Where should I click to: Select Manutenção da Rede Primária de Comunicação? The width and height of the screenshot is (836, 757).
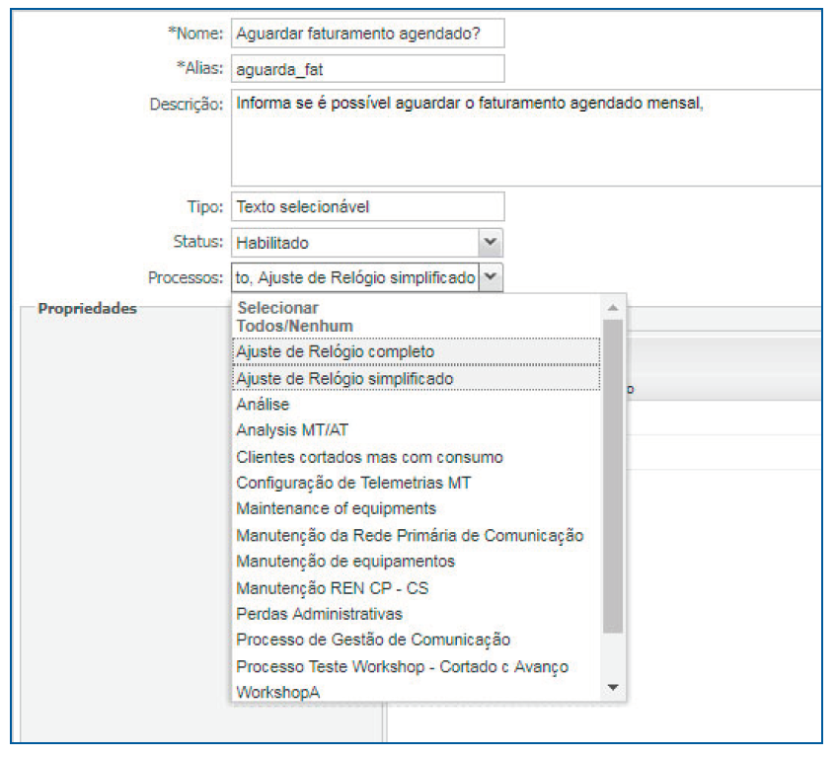tap(410, 535)
